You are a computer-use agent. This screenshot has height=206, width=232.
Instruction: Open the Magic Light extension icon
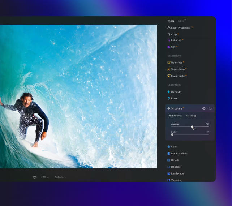pos(169,76)
